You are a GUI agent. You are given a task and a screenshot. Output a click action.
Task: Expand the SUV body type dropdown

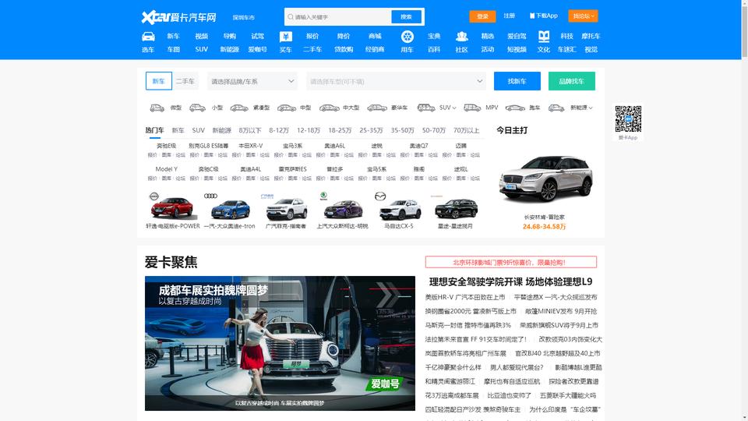click(447, 108)
